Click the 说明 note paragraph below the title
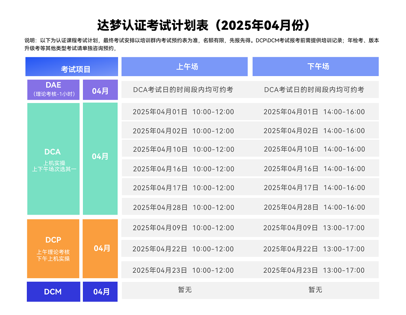The height and width of the screenshot is (315, 406). [x=202, y=44]
